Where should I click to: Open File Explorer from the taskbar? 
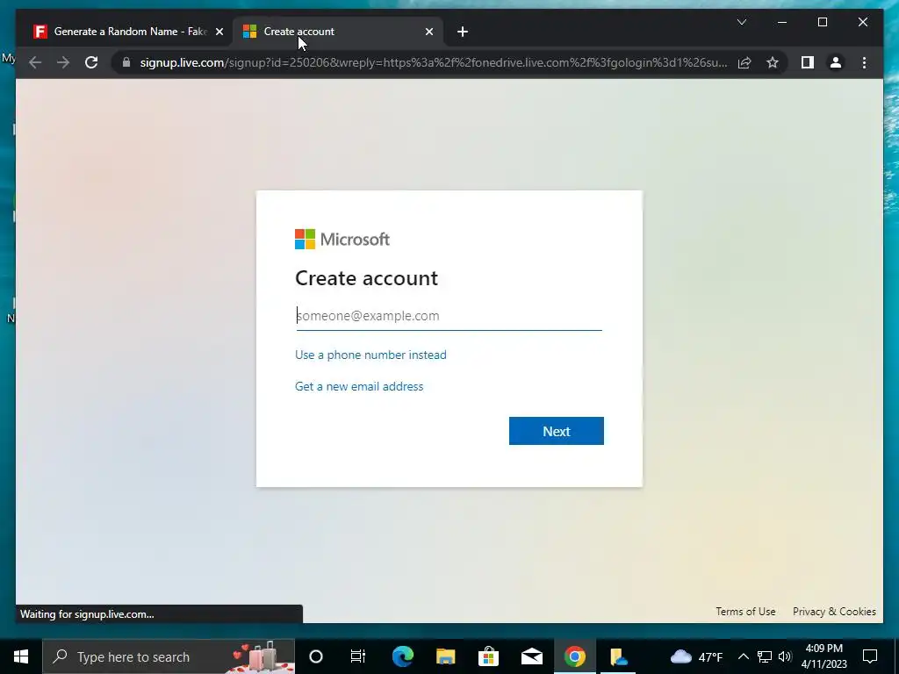445,656
